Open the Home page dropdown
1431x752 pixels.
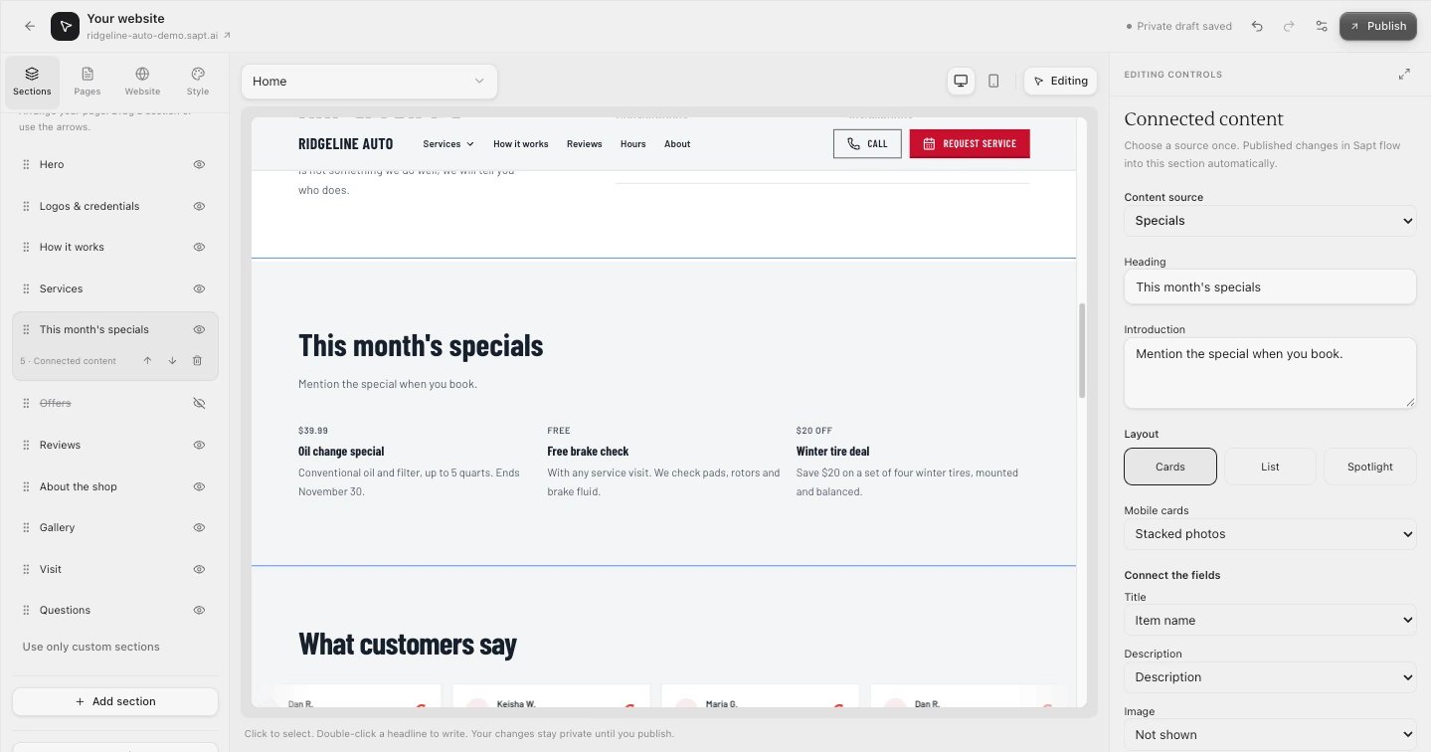coord(369,82)
